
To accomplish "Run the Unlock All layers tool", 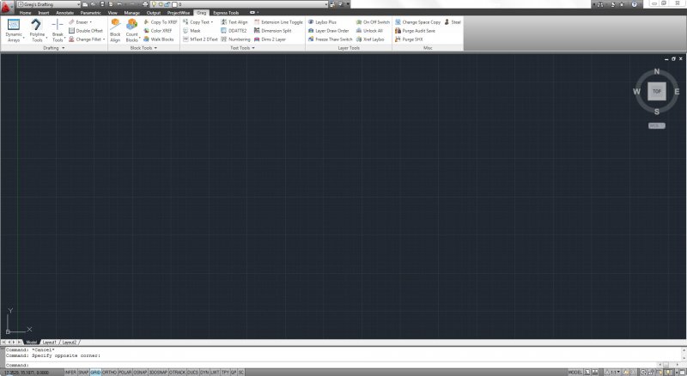I will [369, 31].
